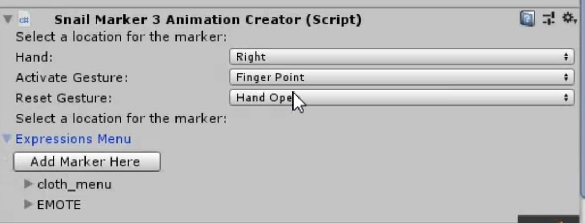Image resolution: width=585 pixels, height=223 pixels.
Task: Click the Expressions Menu blue label
Action: tap(73, 139)
